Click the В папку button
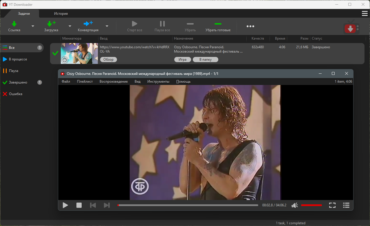Image resolution: width=370 pixels, height=226 pixels. click(x=206, y=60)
